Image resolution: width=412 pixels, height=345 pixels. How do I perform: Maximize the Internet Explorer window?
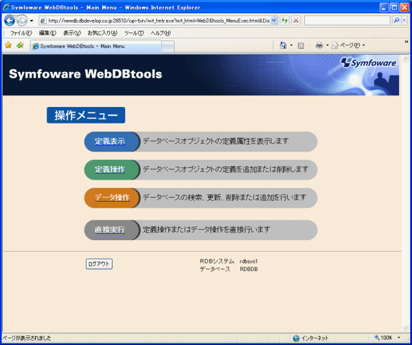(x=394, y=8)
